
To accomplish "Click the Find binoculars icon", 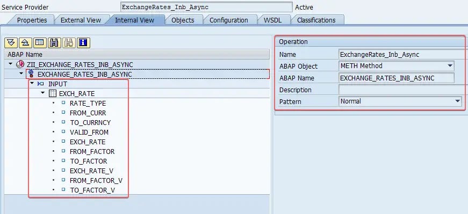I will [x=54, y=42].
